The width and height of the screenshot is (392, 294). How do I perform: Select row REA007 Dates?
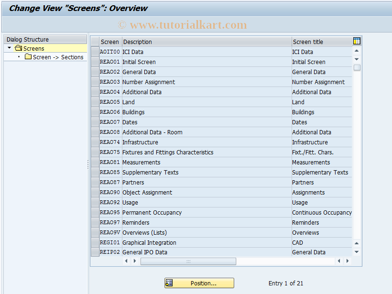click(95, 122)
